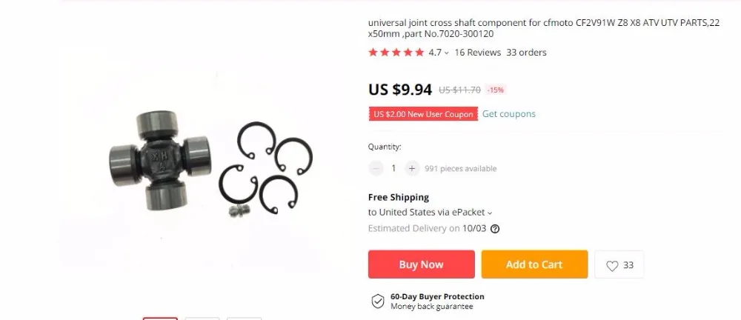This screenshot has height=320, width=741.
Task: Expand the 4.7 rating dropdown arrow
Action: click(x=447, y=53)
